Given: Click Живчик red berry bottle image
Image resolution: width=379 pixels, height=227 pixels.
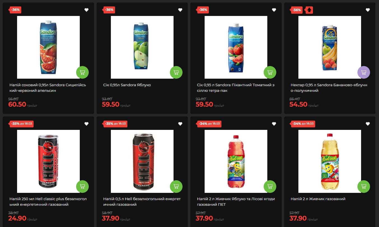Looking at the screenshot, I should tap(236, 161).
